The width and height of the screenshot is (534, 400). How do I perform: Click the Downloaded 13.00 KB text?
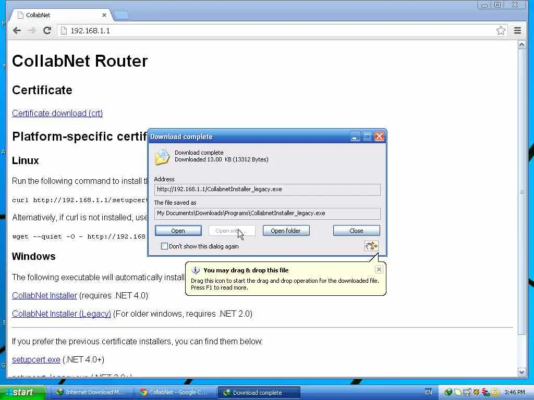click(221, 159)
